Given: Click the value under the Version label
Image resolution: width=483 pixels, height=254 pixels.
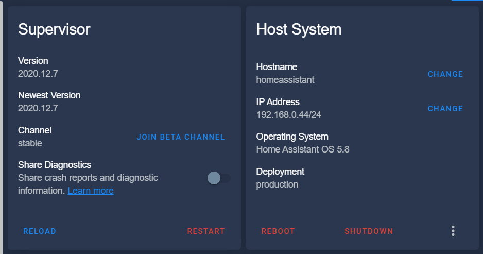Looking at the screenshot, I should [x=38, y=73].
